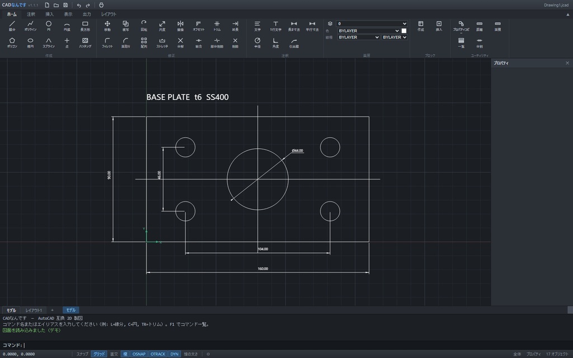
Task: Activate the Divide (分割) utility
Action: pos(480,43)
